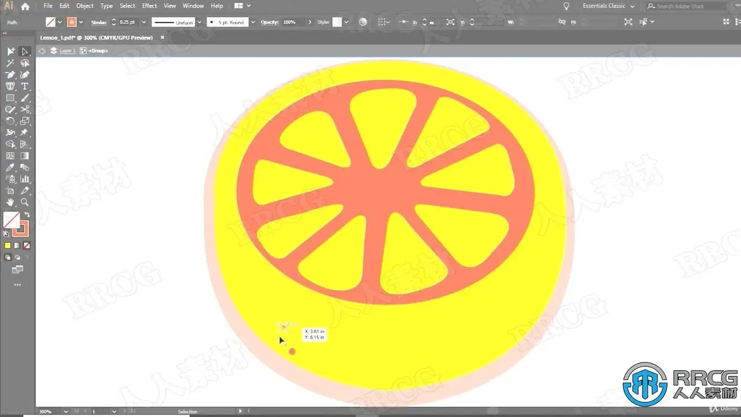Select the Gradient tool
The width and height of the screenshot is (741, 417).
tap(24, 156)
